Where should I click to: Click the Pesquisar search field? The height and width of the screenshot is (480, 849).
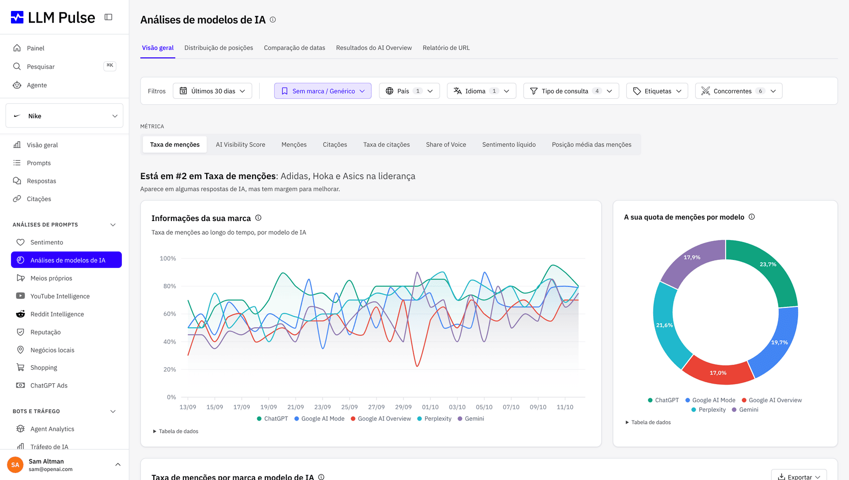pyautogui.click(x=64, y=66)
